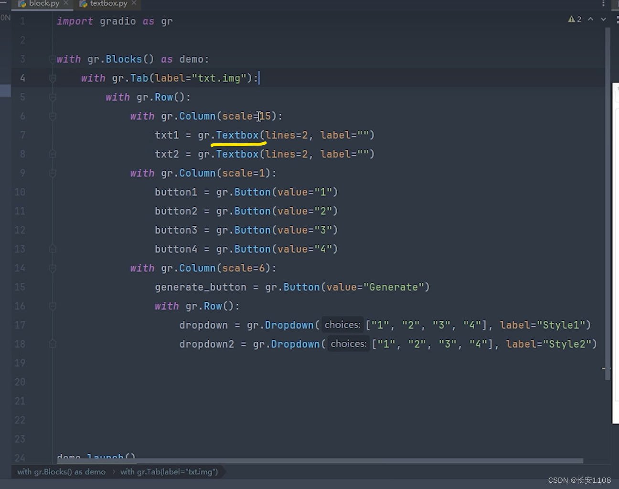This screenshot has height=489, width=619.
Task: Click the "txt.img" label string on line 4
Action: [222, 78]
